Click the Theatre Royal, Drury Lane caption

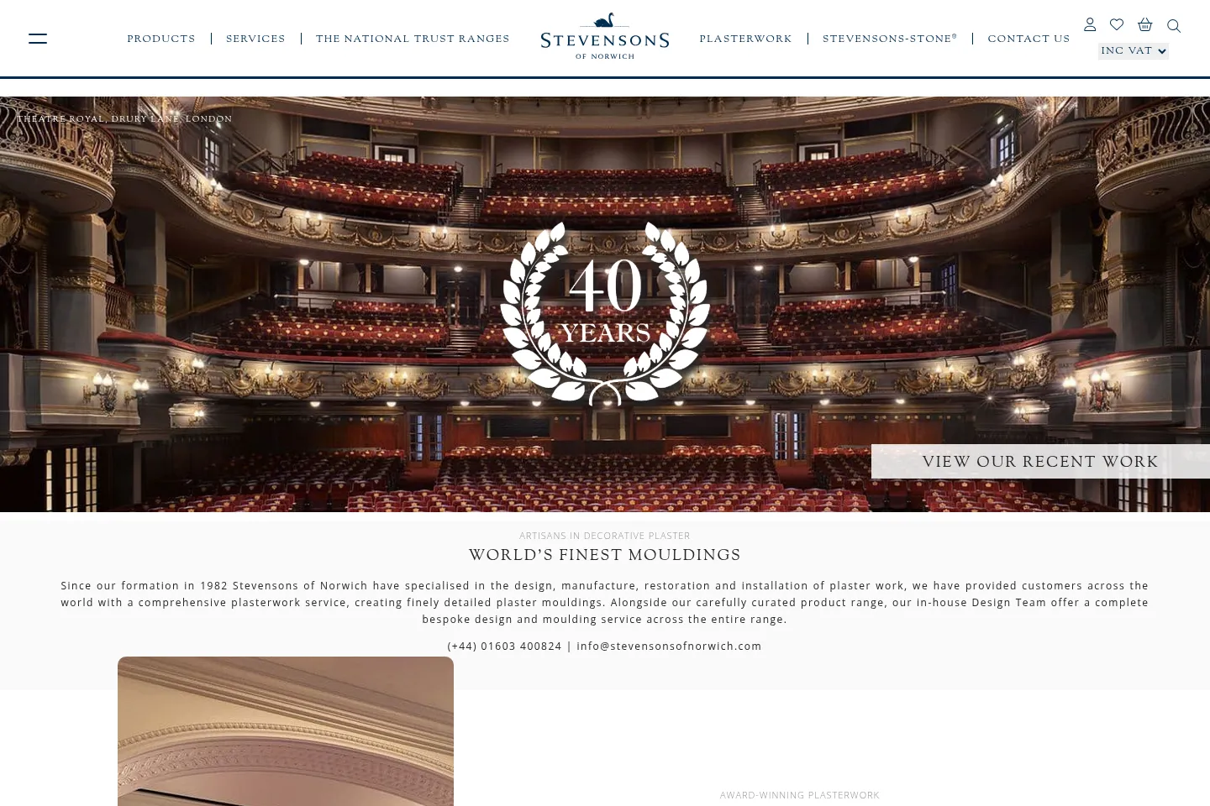tap(124, 119)
